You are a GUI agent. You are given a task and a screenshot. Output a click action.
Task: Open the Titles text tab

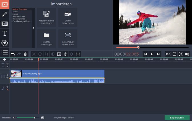5,33
